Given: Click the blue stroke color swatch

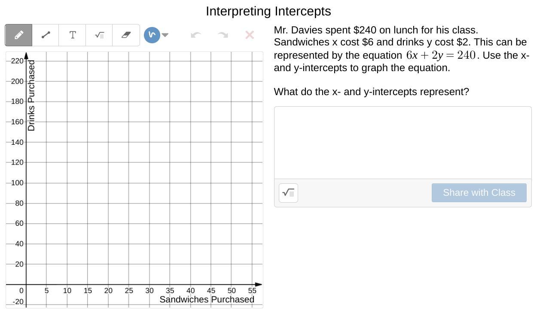Looking at the screenshot, I should (x=152, y=35).
